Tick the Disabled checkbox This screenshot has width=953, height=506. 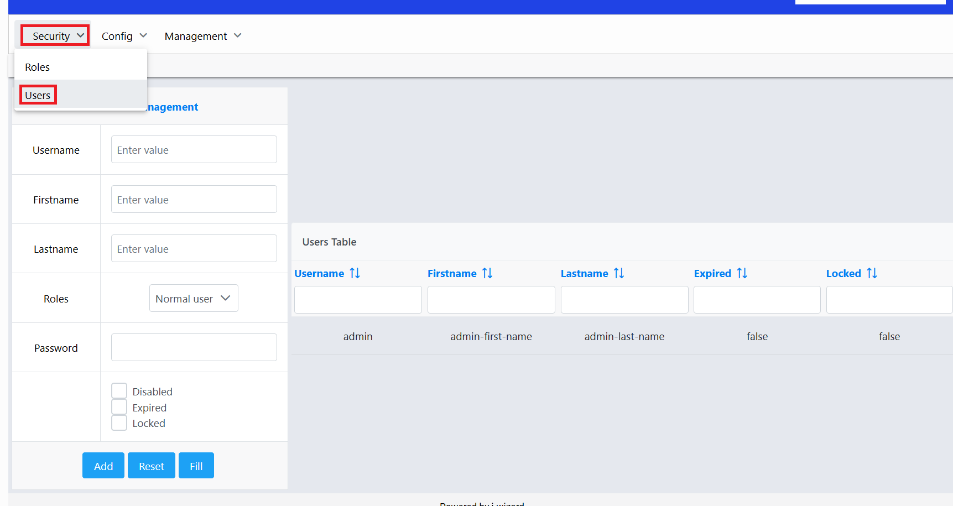(119, 391)
